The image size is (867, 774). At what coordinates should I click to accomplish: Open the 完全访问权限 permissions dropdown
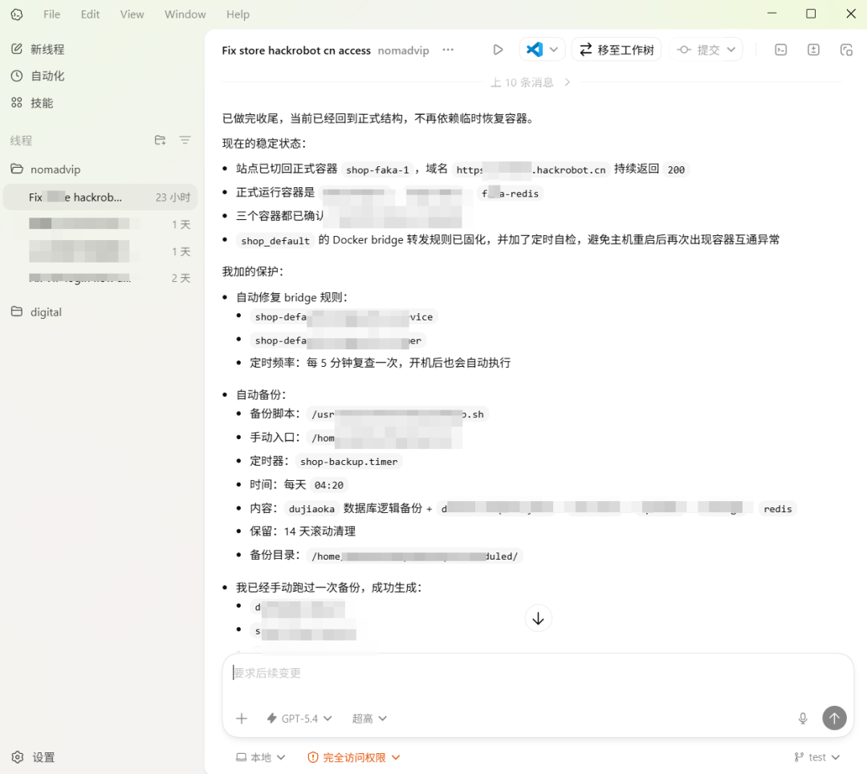tap(354, 757)
